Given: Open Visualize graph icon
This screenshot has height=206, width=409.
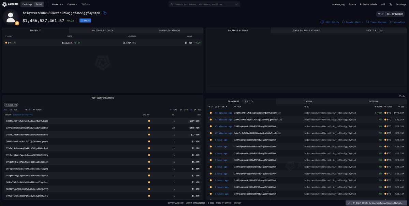Looking at the screenshot, I should point(391,22).
